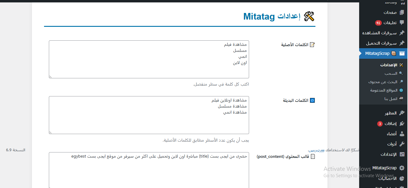Click inside الكلمات الأصلية text area

[149, 59]
